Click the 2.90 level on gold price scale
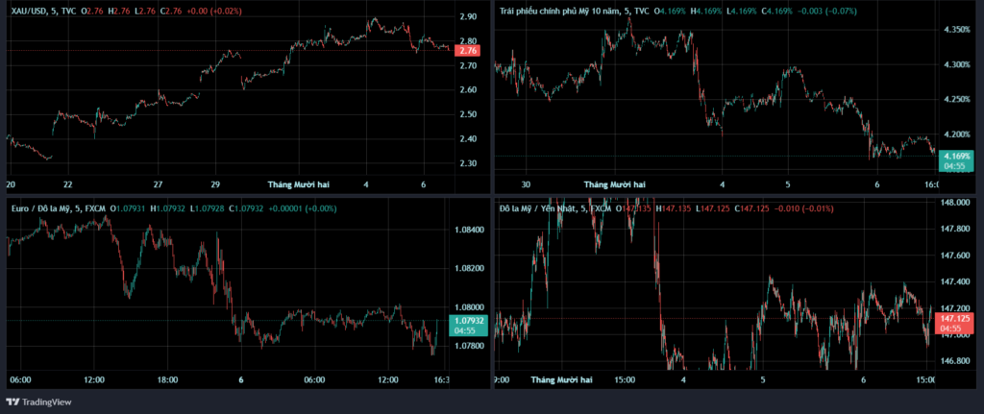 [x=468, y=17]
